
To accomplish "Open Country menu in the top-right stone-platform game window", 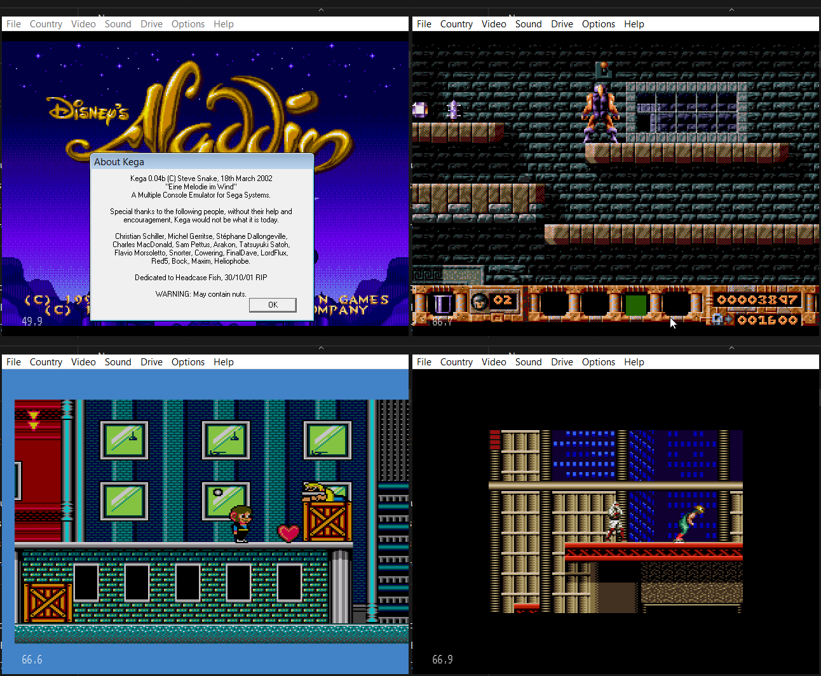I will pyautogui.click(x=456, y=24).
